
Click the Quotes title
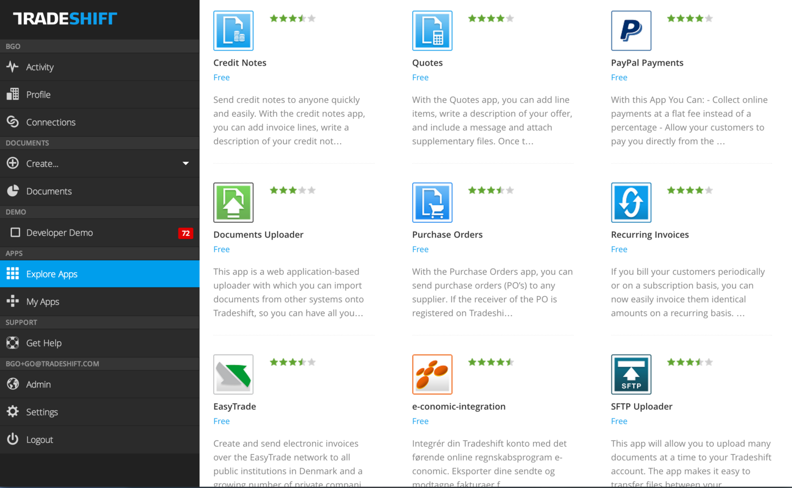coord(427,63)
